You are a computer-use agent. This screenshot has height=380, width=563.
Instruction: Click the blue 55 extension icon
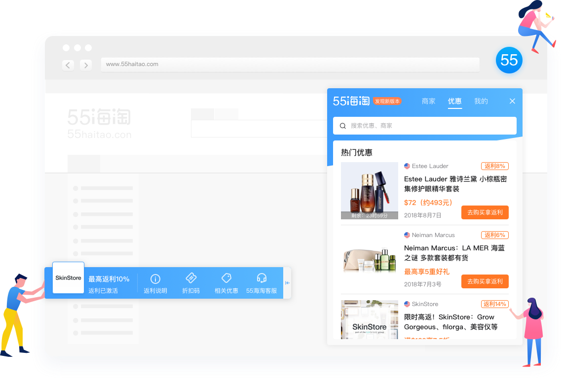tap(509, 60)
